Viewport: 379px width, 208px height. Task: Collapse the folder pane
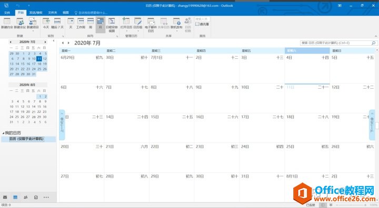pos(54,41)
